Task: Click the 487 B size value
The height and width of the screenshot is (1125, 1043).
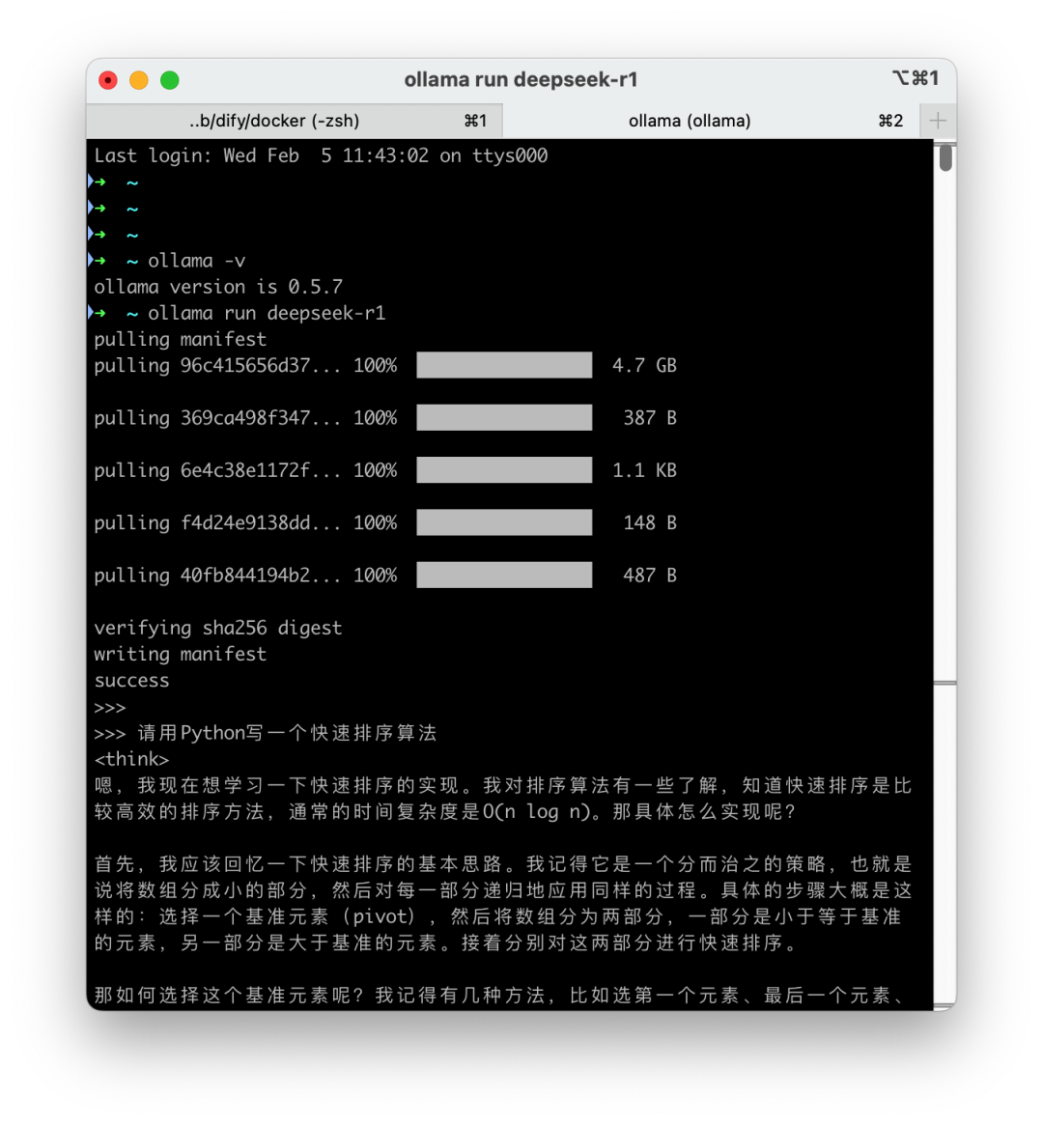Action: click(650, 575)
